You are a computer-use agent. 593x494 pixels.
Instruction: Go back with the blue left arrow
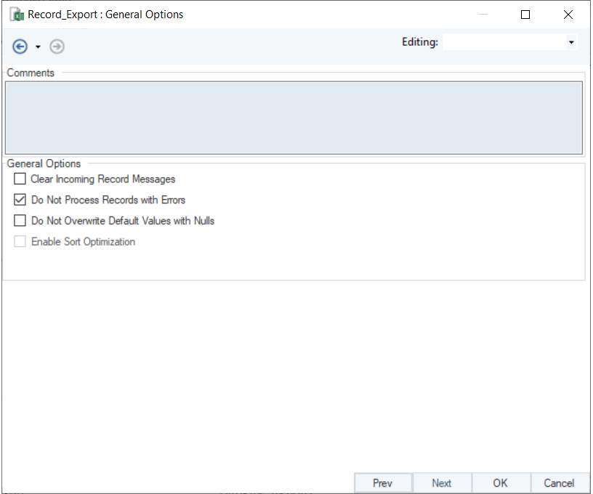click(20, 46)
